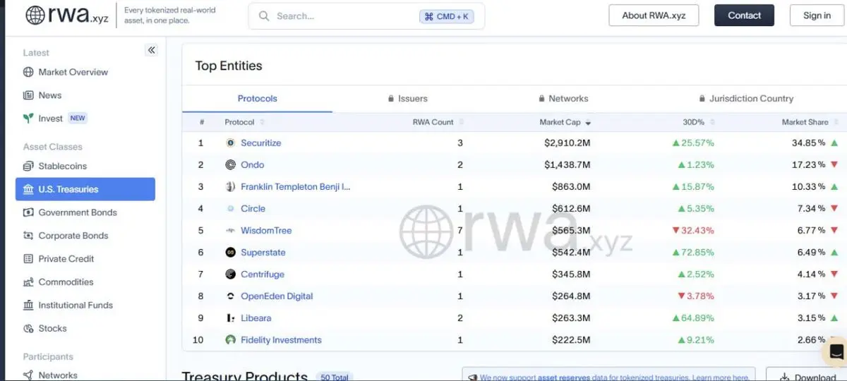This screenshot has height=381, width=847.
Task: Click the rwa.xyz globe logo
Action: click(x=35, y=15)
